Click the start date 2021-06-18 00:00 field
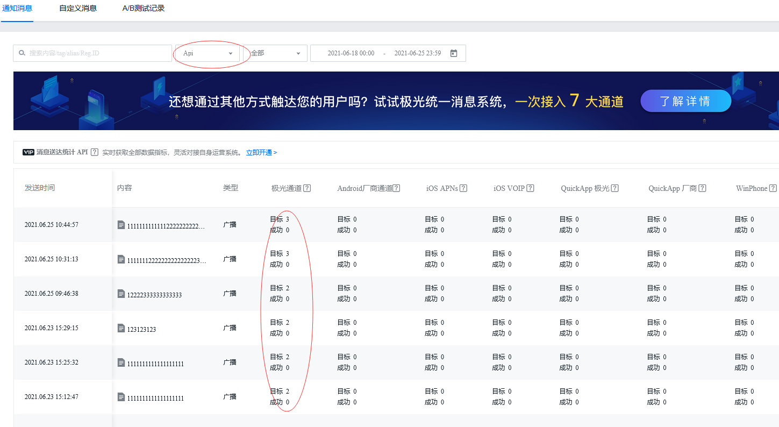This screenshot has width=779, height=427. click(x=351, y=53)
